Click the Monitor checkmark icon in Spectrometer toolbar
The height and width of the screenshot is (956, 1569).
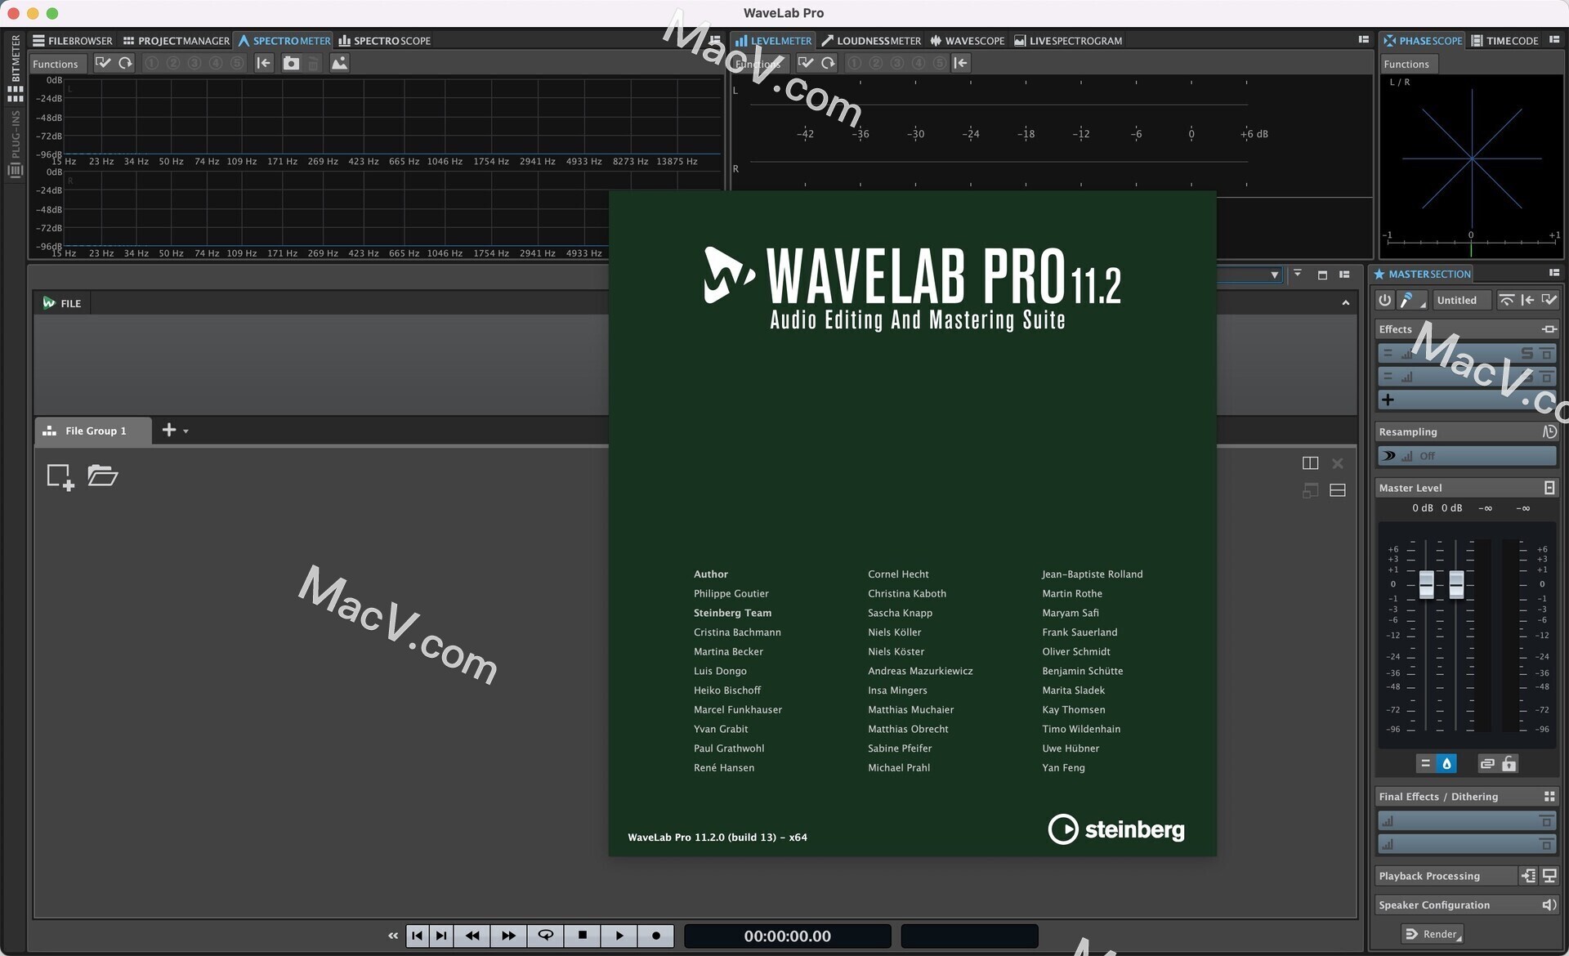coord(103,63)
